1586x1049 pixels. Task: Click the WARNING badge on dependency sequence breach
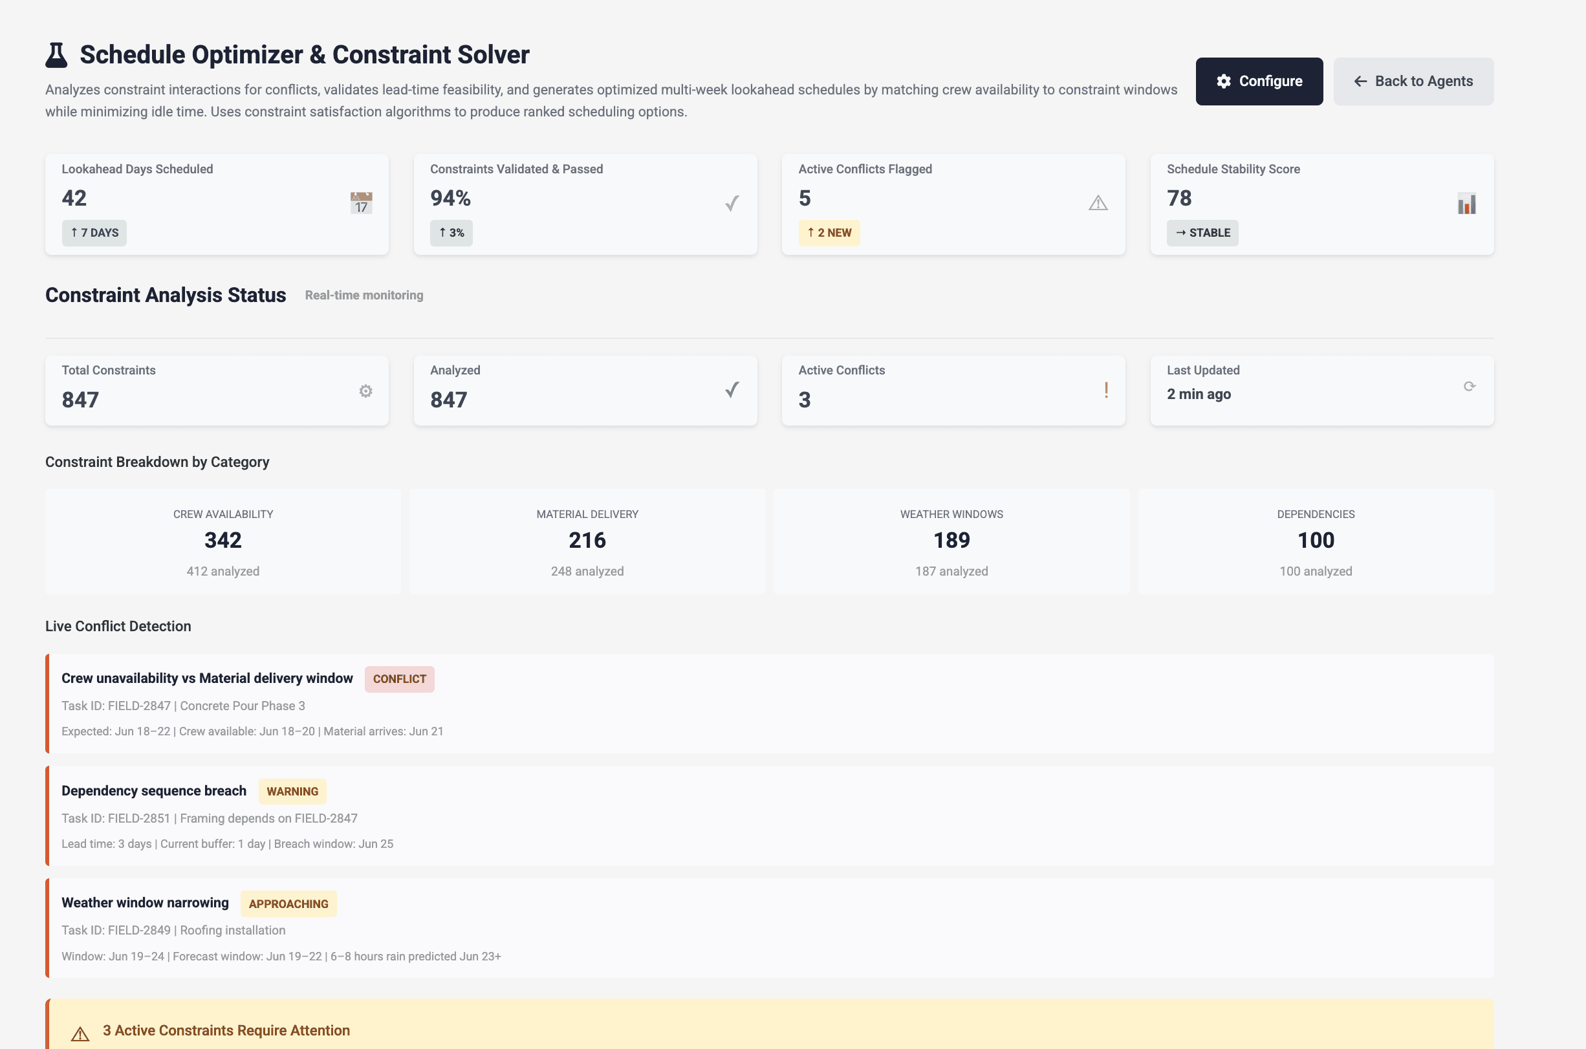click(x=292, y=791)
